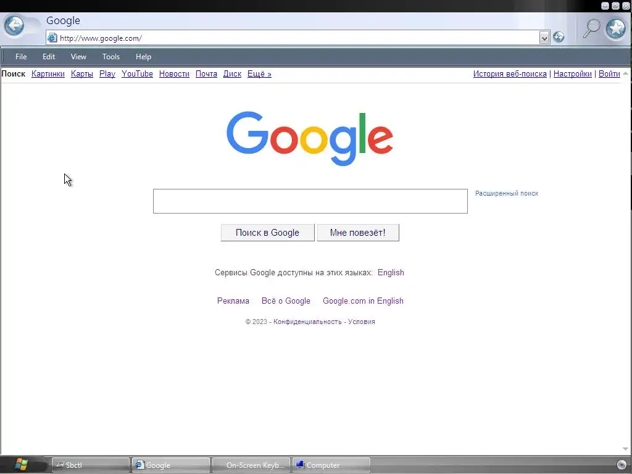Open the Диск link
632x474 pixels.
(232, 74)
